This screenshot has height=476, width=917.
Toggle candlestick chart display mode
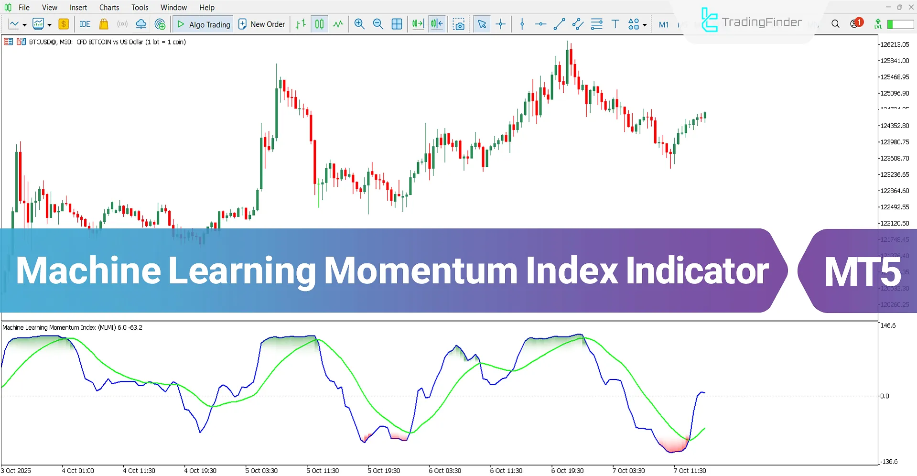tap(319, 24)
